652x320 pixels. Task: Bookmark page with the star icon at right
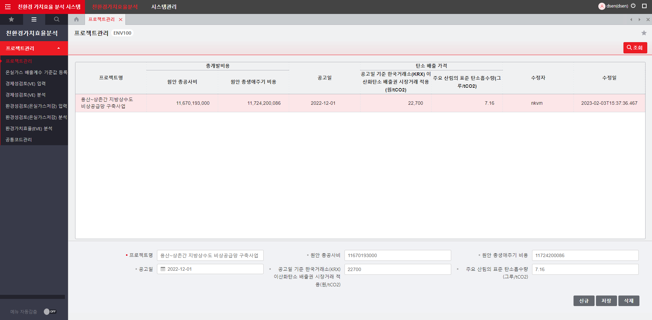coord(644,33)
